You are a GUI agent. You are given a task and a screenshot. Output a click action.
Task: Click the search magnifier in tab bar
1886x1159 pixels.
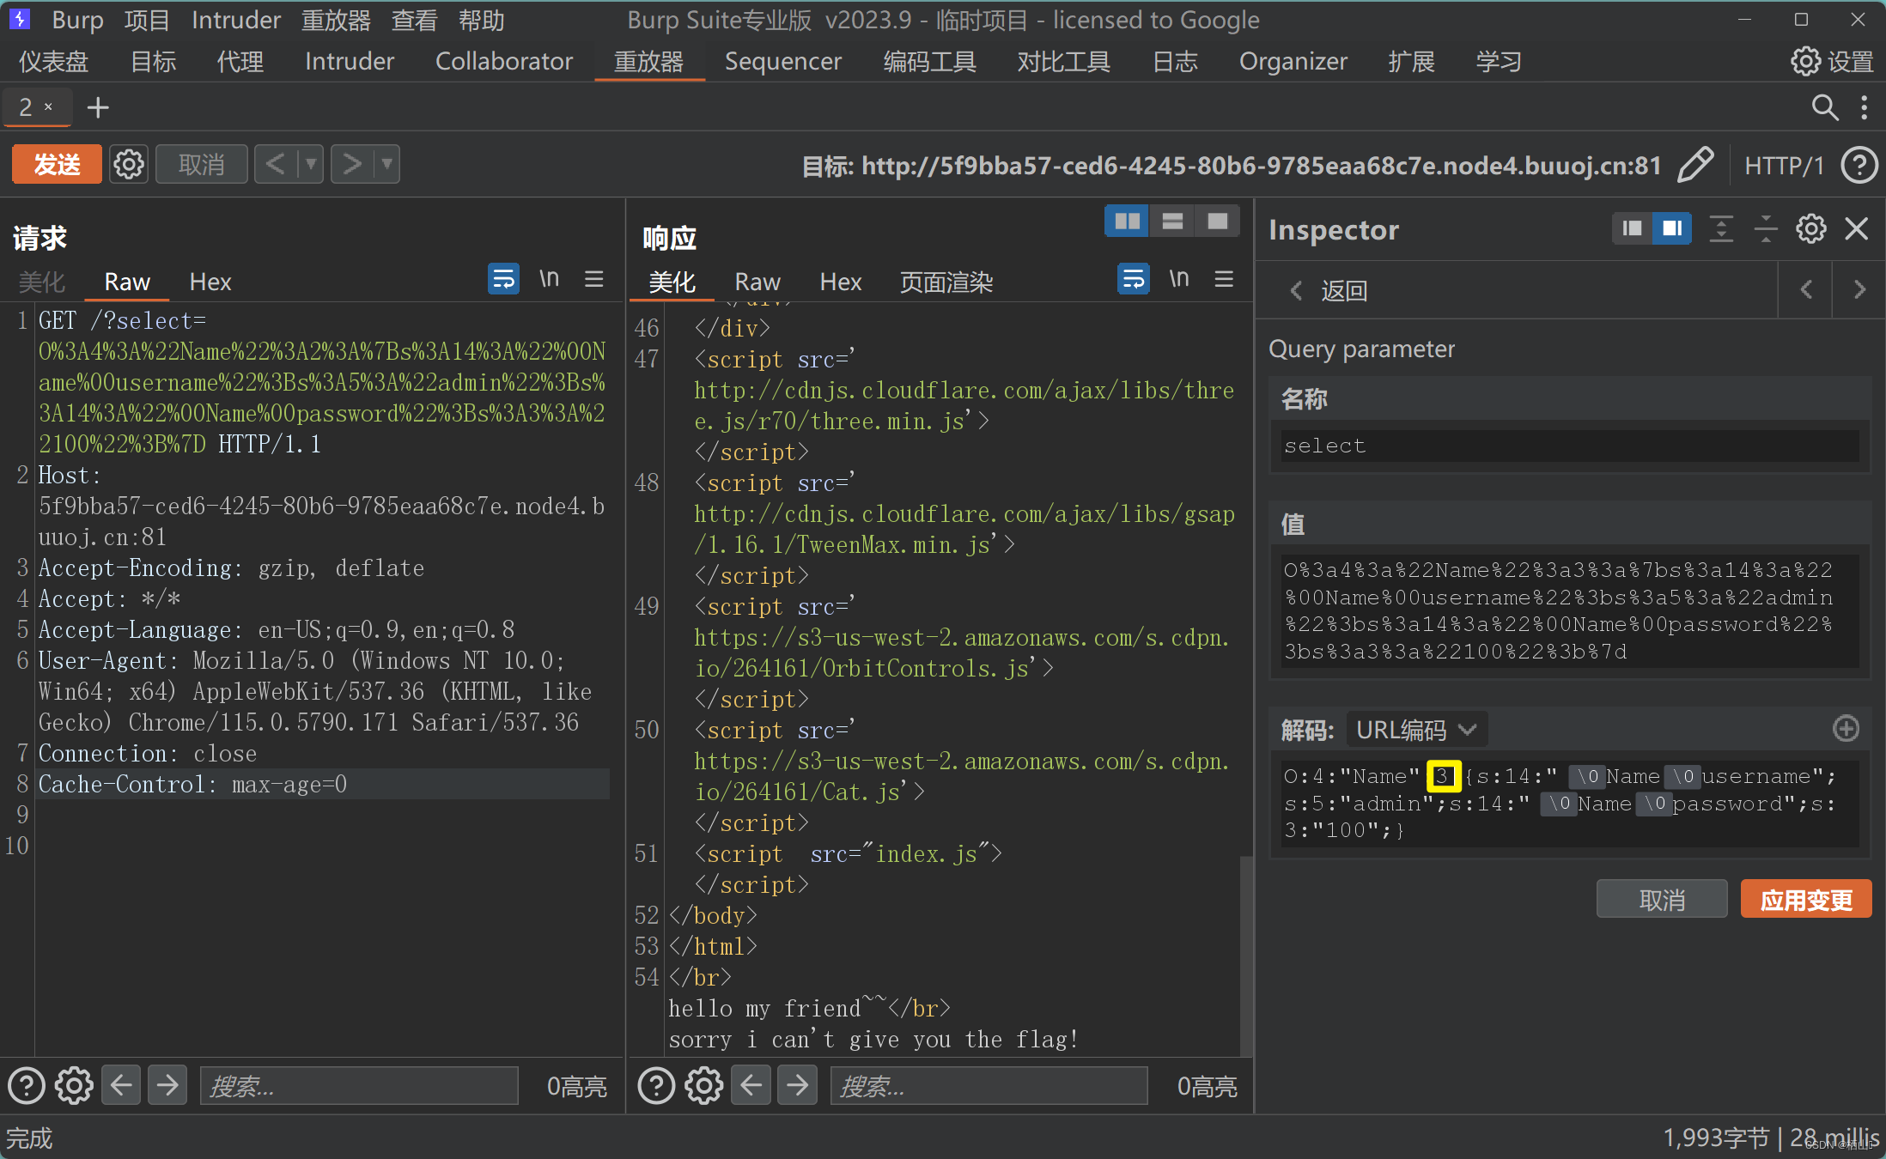click(1824, 107)
